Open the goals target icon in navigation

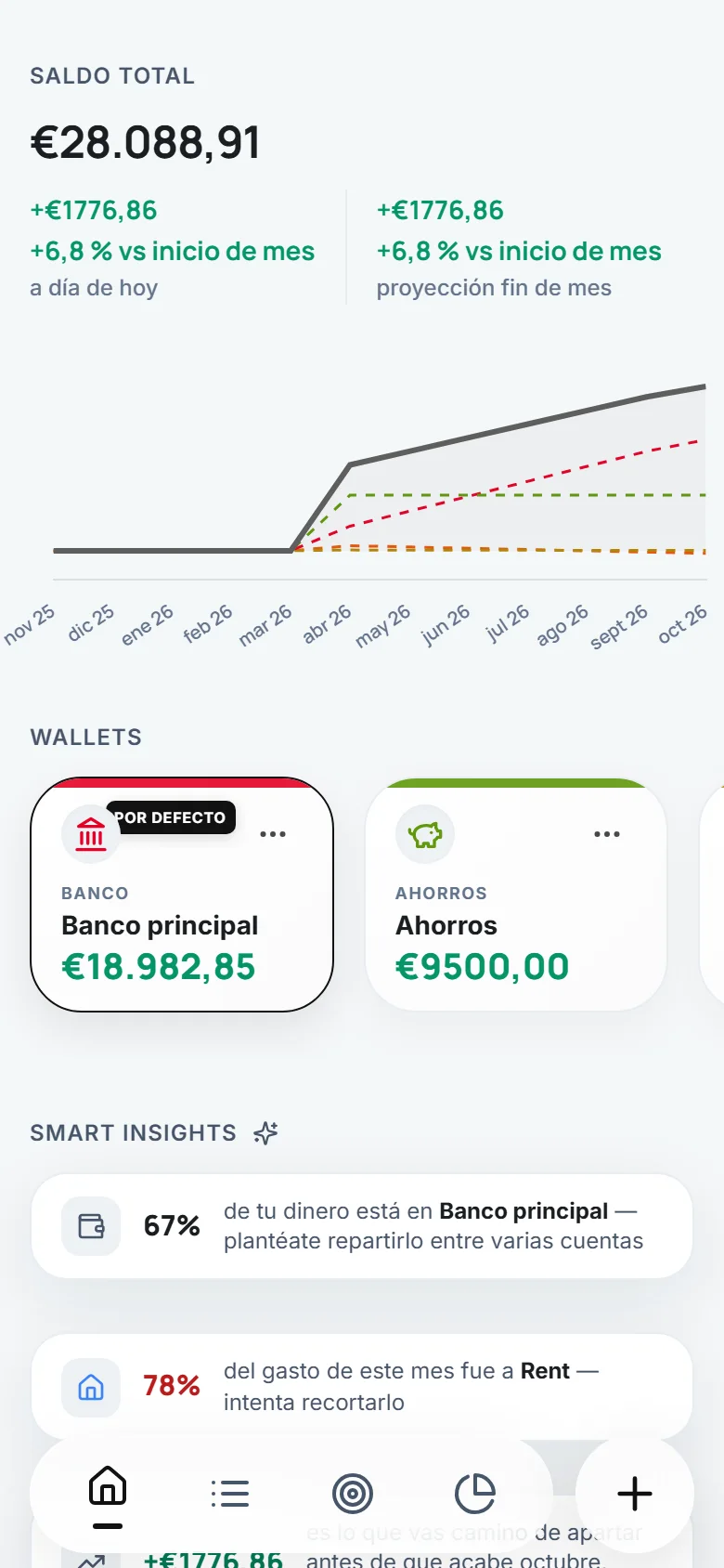pos(353,1494)
